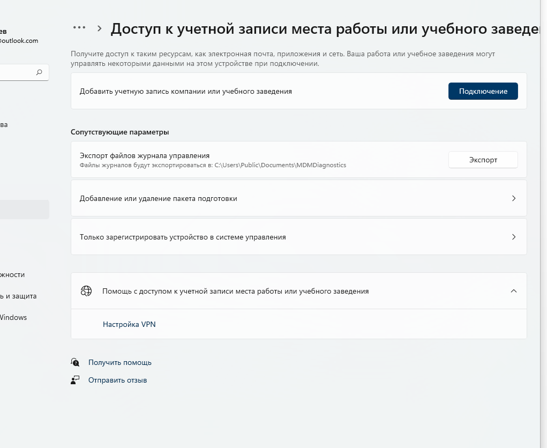Image resolution: width=547 pixels, height=448 pixels.
Task: Click the Get help headset icon
Action: 75,362
